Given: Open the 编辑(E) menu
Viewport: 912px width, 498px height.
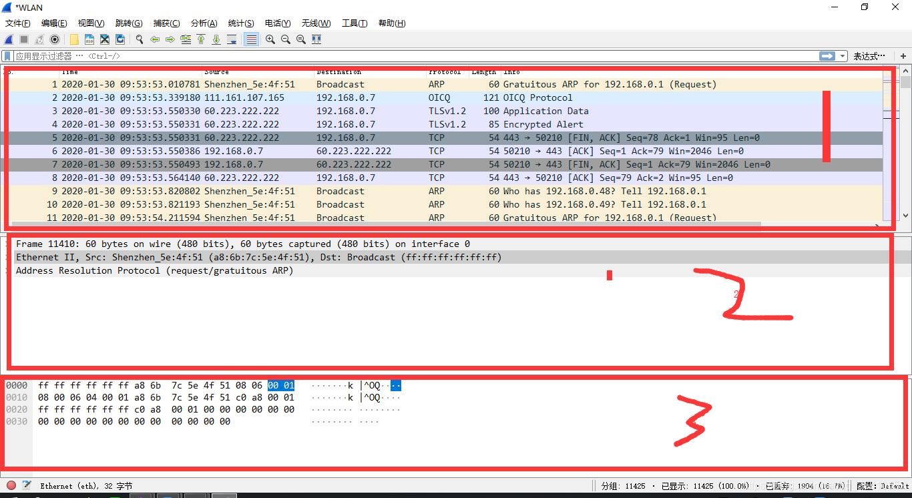Looking at the screenshot, I should pos(54,23).
